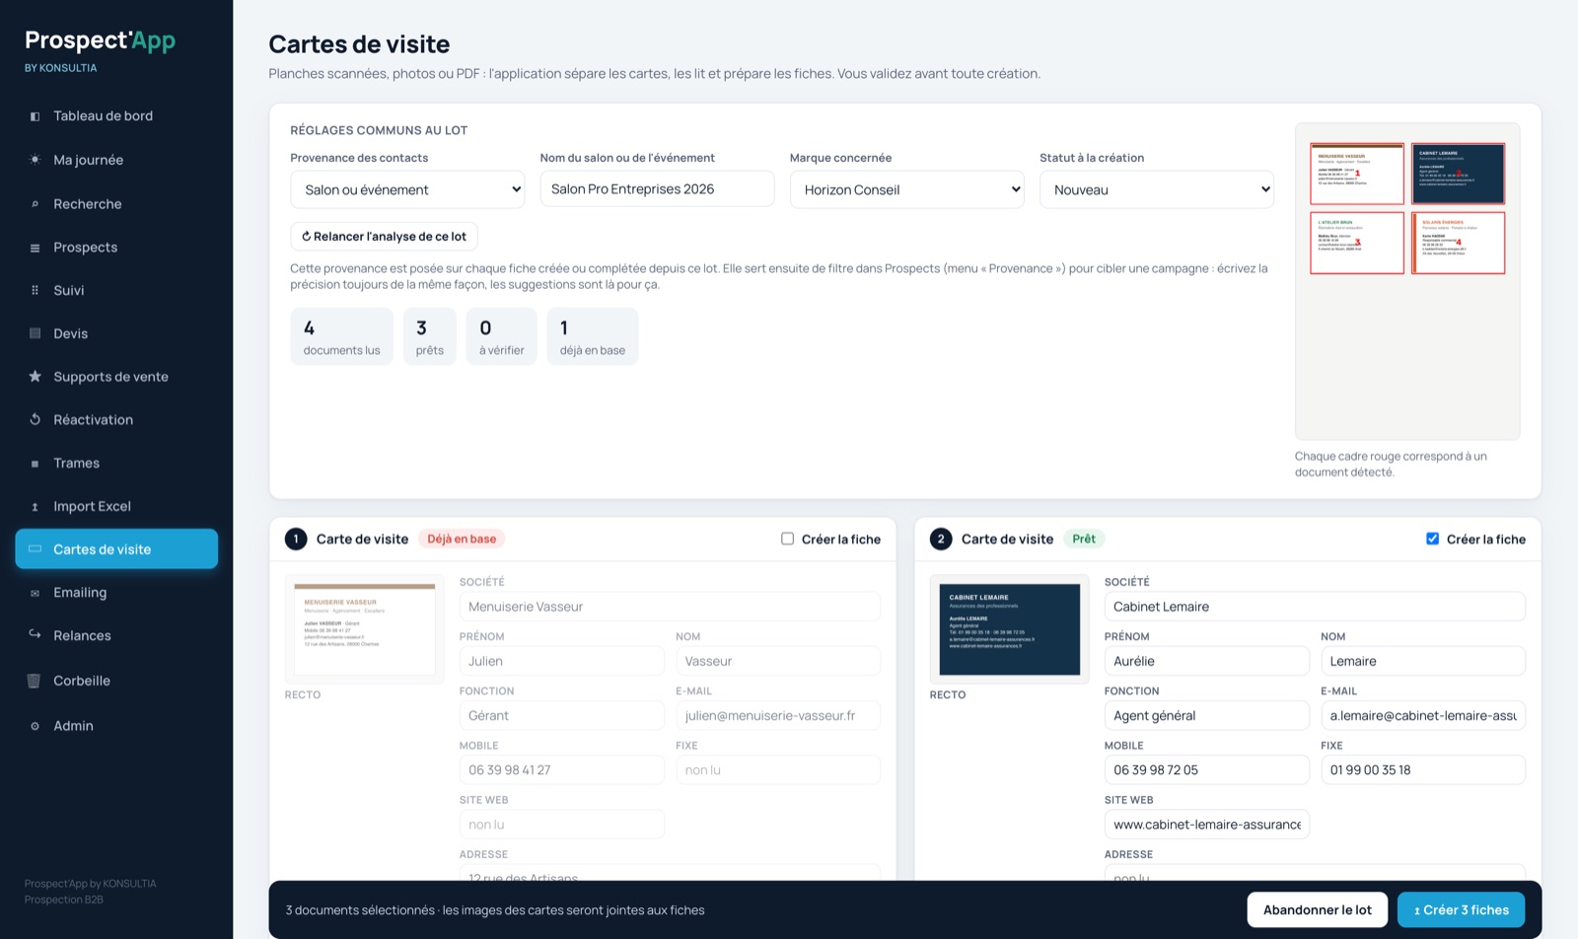
Task: Click the gear icon beside Admin
Action: pos(35,726)
